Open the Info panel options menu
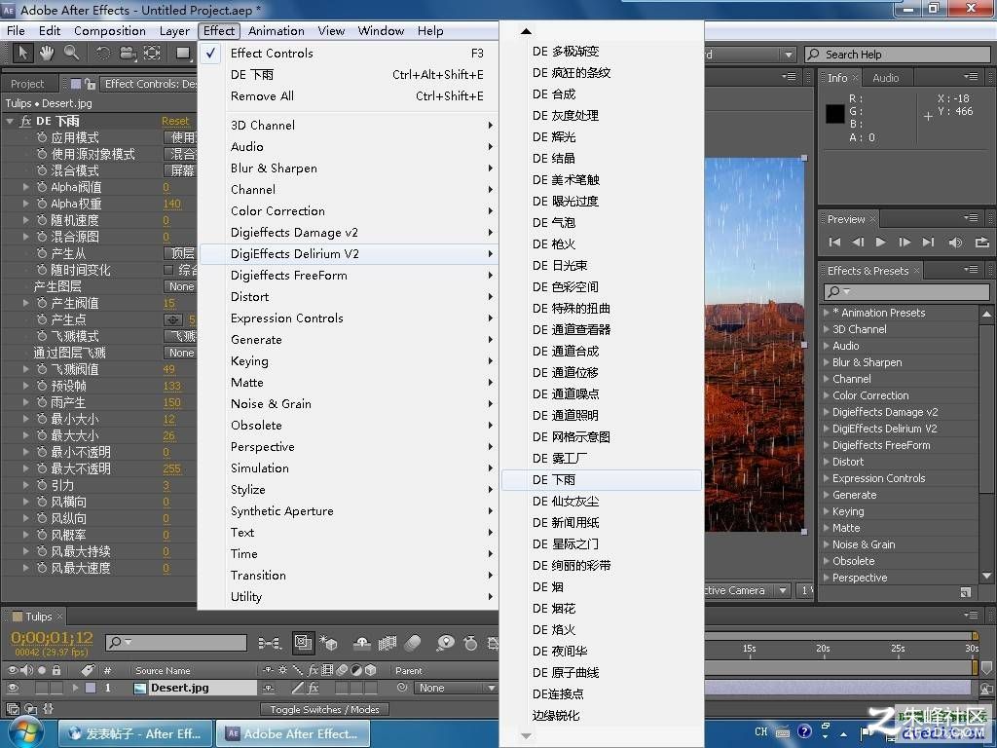The height and width of the screenshot is (748, 997). click(971, 76)
